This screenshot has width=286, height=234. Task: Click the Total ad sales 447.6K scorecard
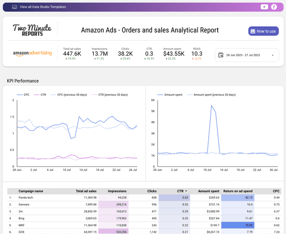click(72, 54)
